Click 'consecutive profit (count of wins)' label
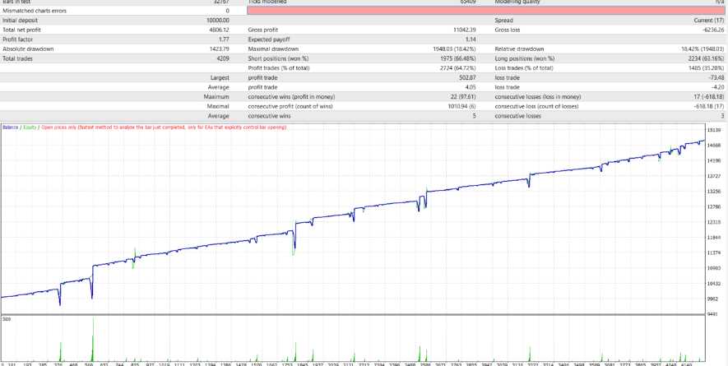This screenshot has width=728, height=366. [x=290, y=106]
